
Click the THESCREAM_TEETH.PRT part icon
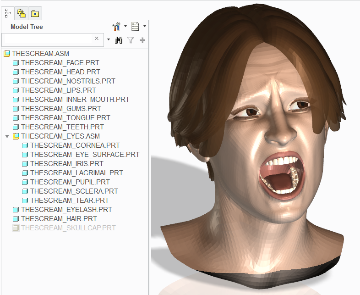point(16,127)
